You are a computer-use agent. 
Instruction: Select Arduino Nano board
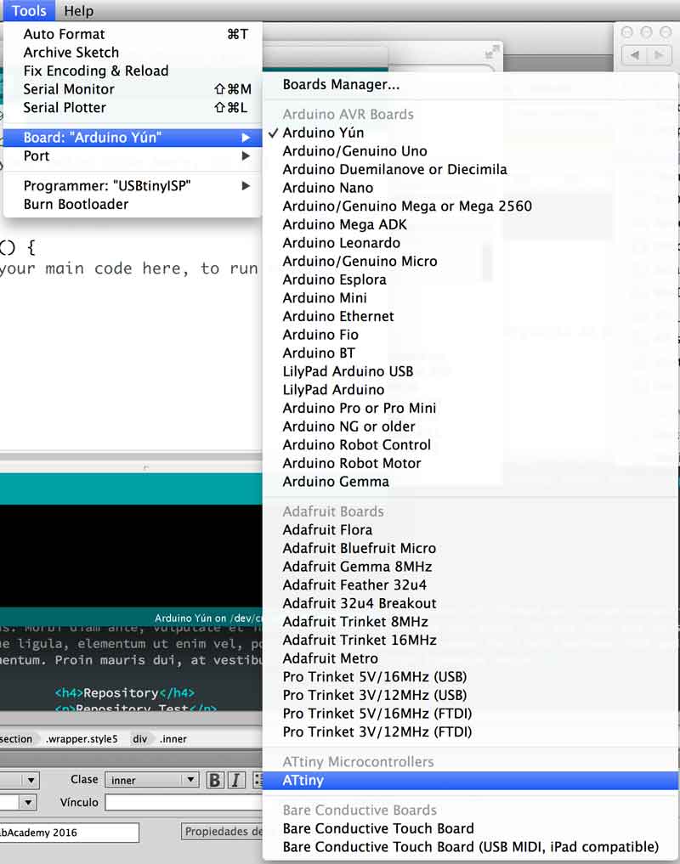(x=470, y=188)
